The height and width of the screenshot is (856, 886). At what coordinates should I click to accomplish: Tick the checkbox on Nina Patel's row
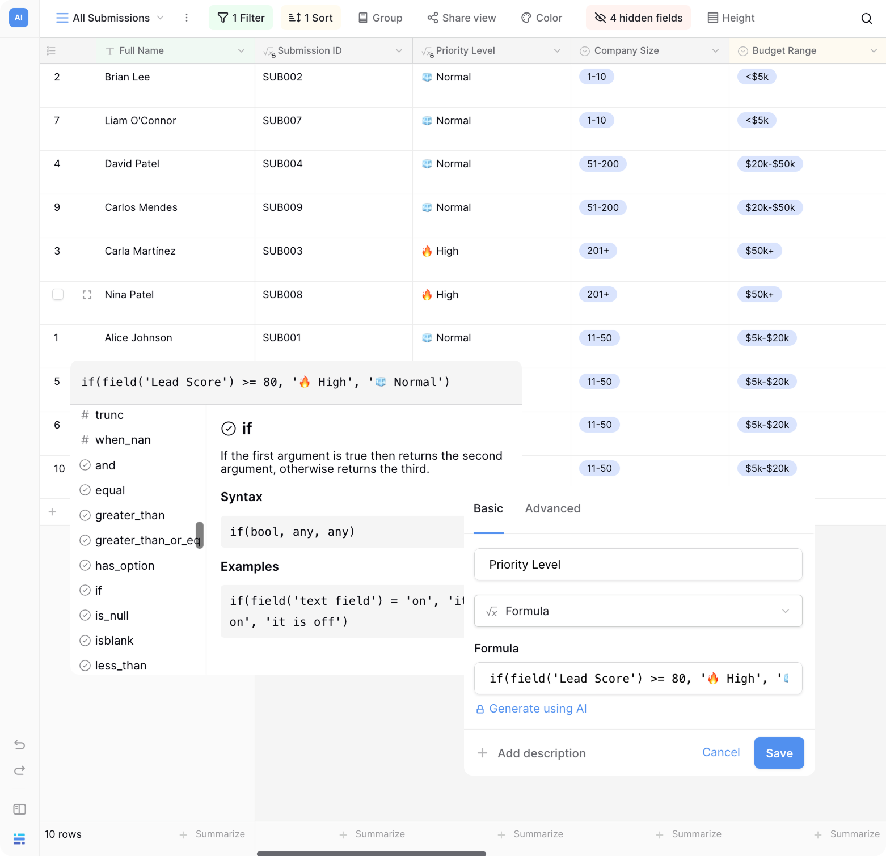58,294
